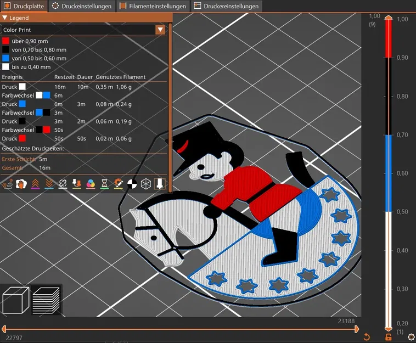Viewport: 416px width, 343px height.
Task: Toggle tool changes arrows icon
Action: click(77, 184)
